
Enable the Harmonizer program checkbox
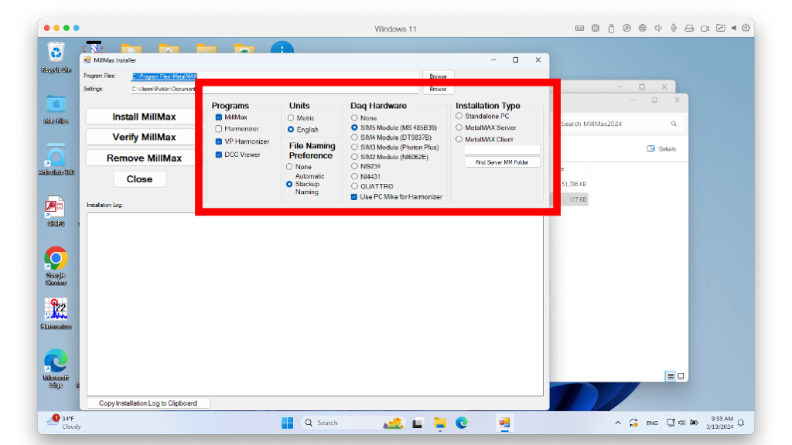click(x=219, y=129)
